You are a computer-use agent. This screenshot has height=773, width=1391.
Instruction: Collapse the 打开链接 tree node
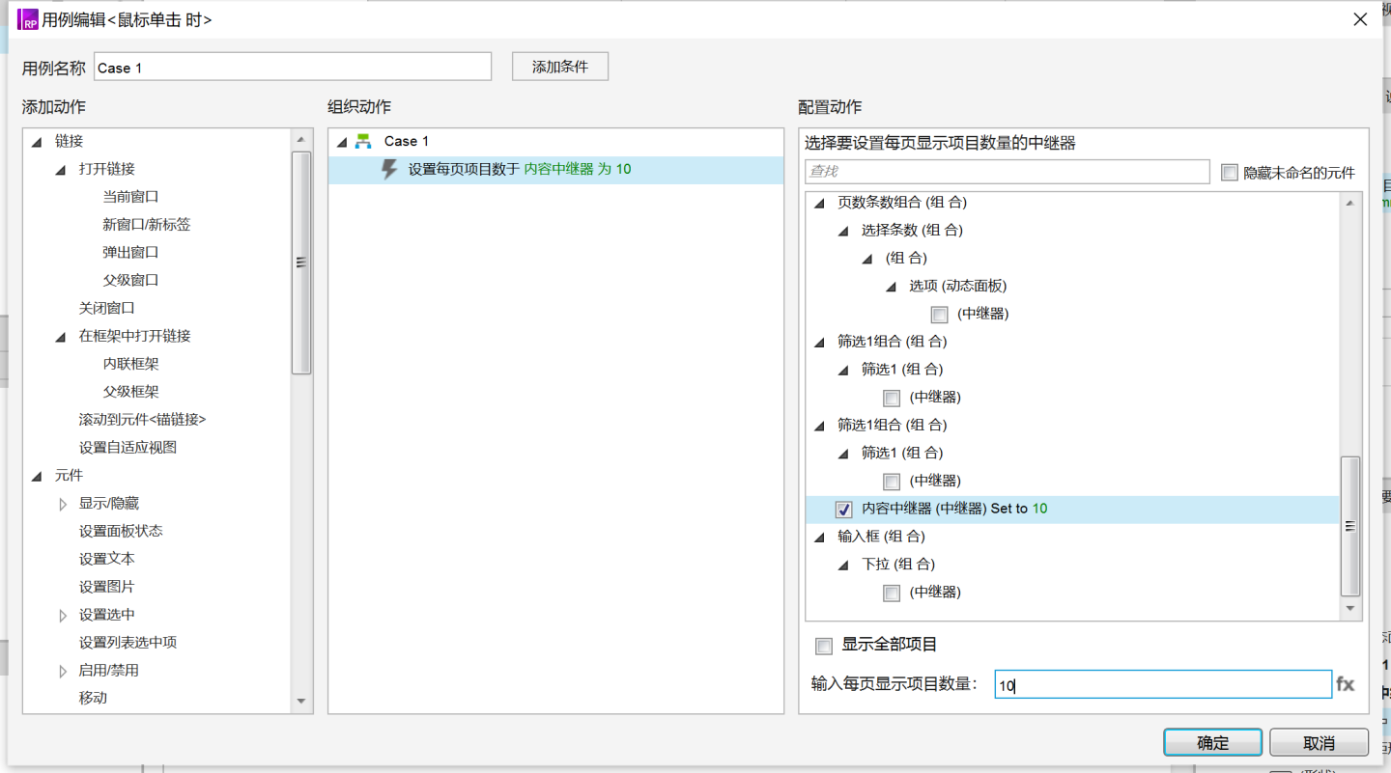click(x=61, y=170)
